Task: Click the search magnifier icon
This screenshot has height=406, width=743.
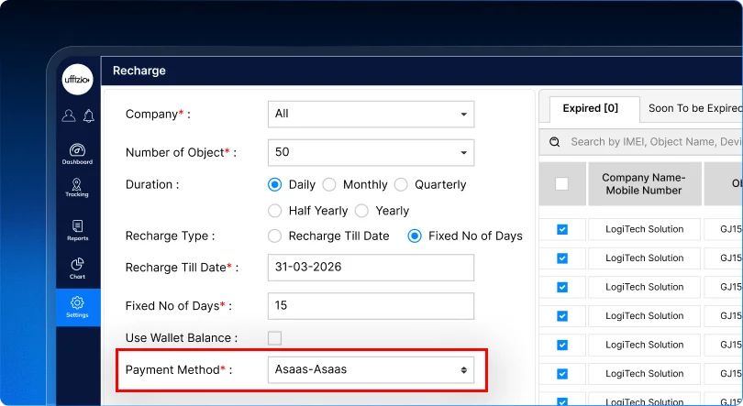Action: pyautogui.click(x=554, y=142)
